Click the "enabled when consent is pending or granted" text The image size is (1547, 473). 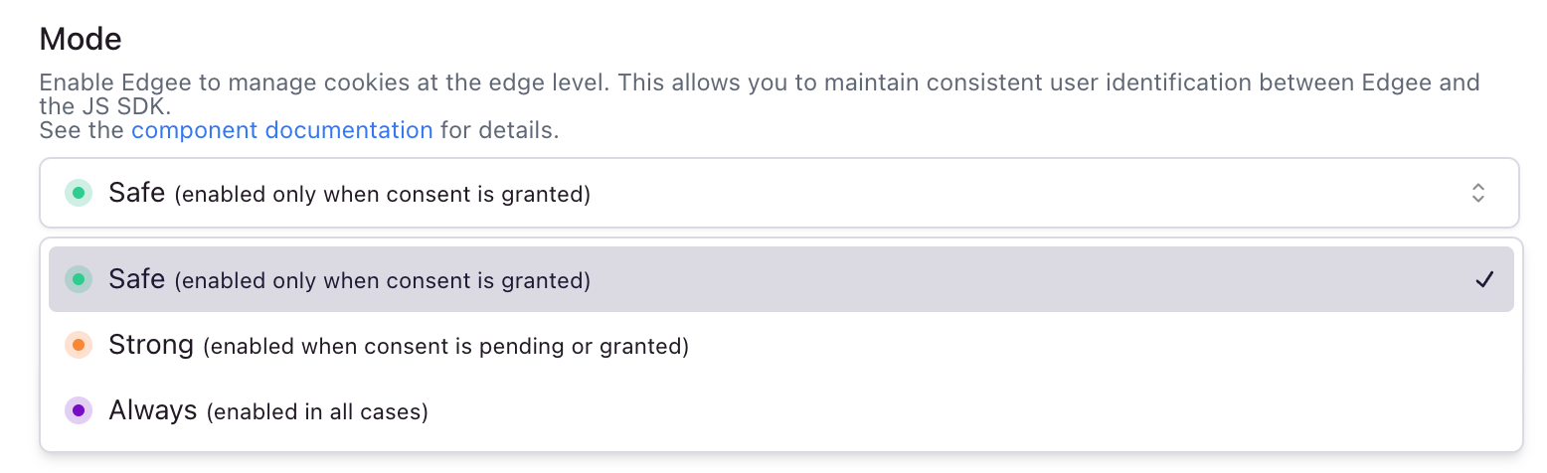coord(445,347)
